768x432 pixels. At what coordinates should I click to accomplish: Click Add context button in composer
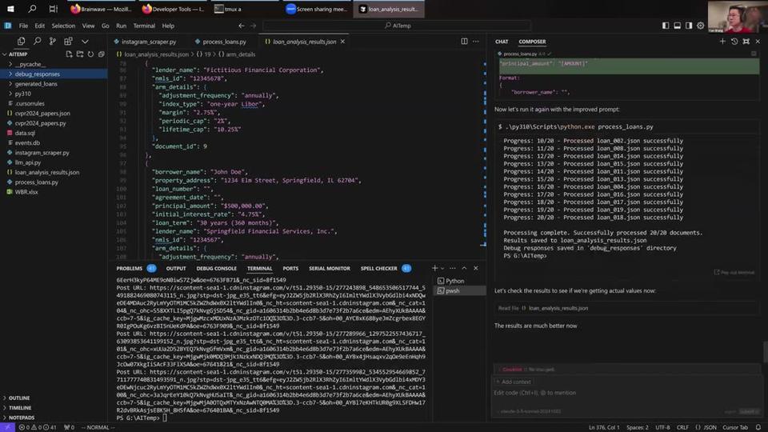coord(514,382)
